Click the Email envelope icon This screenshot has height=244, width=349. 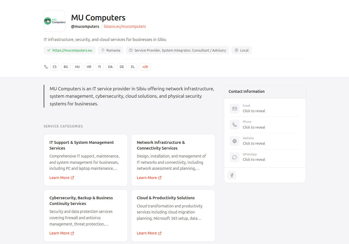point(235,109)
